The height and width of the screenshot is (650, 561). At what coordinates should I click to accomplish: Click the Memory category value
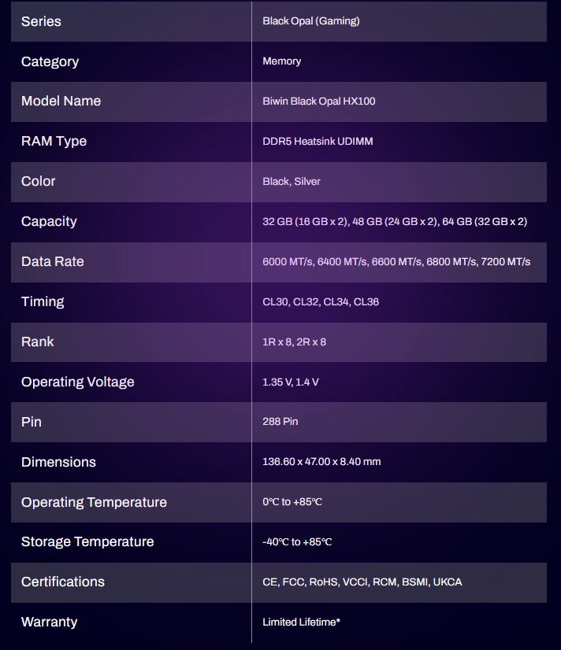(x=281, y=61)
